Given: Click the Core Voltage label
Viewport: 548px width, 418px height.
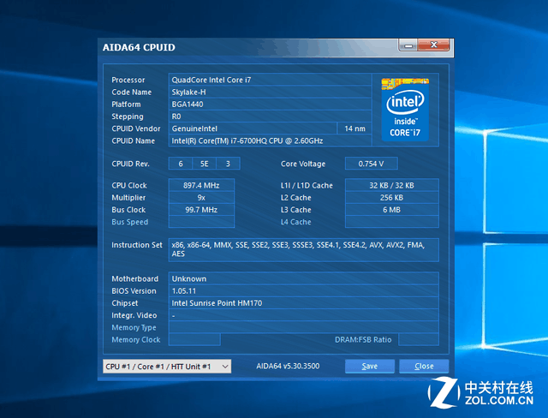Looking at the screenshot, I should [x=303, y=164].
